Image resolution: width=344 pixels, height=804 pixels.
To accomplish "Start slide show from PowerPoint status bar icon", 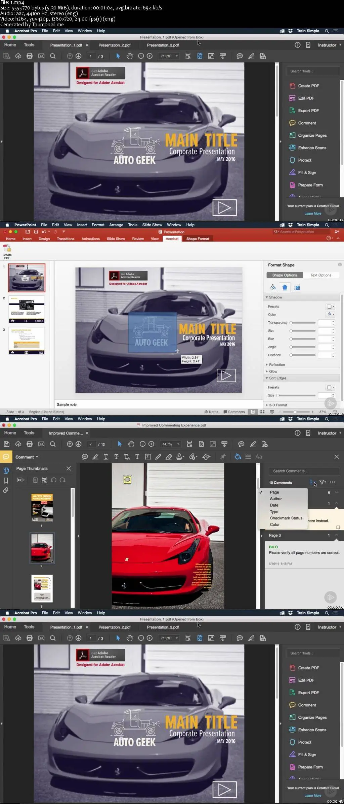I will pyautogui.click(x=272, y=412).
